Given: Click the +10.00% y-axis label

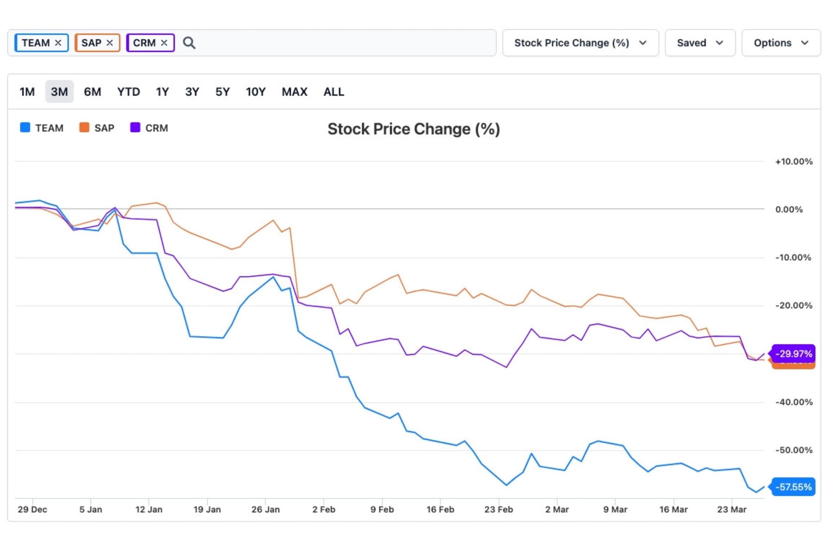Looking at the screenshot, I should 794,162.
